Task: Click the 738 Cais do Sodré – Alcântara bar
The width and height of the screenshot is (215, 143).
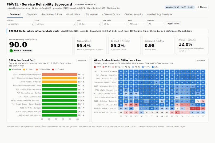Action: point(59,89)
